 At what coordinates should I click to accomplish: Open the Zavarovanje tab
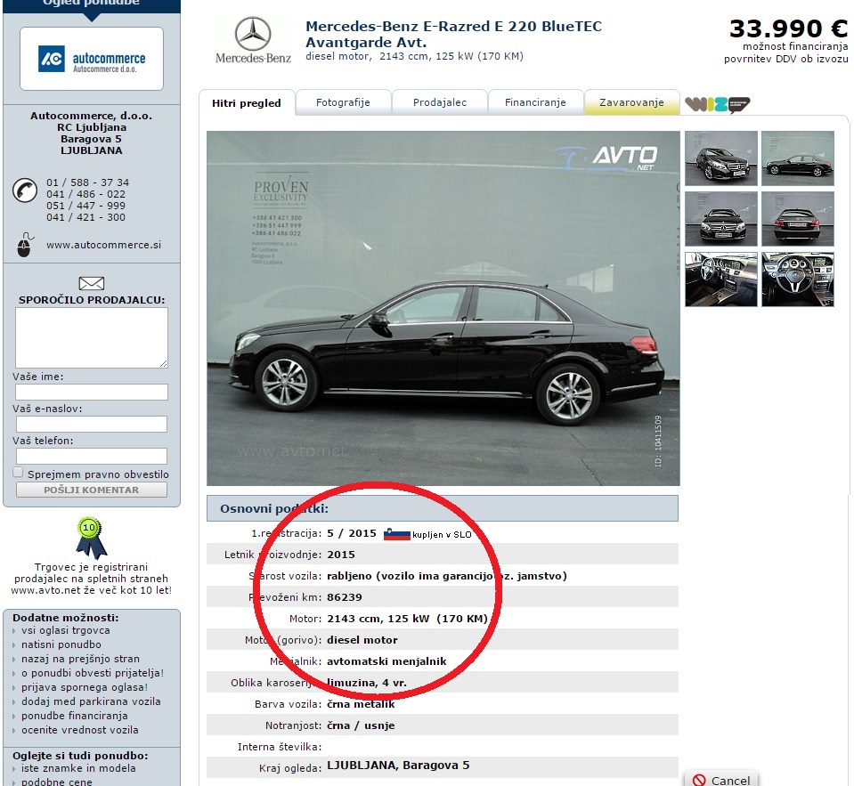pos(631,102)
